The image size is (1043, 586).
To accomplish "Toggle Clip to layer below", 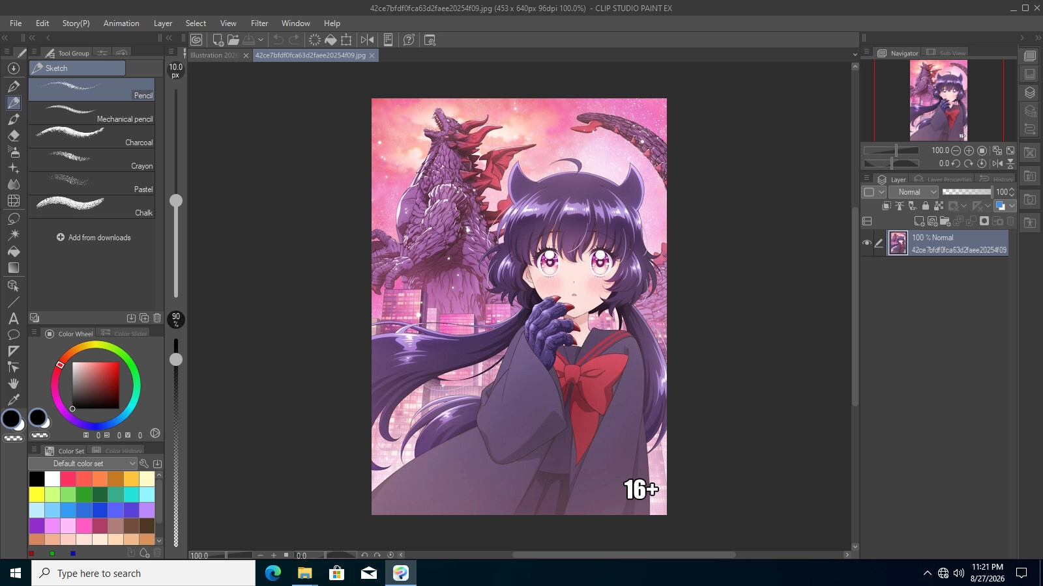I will tap(887, 206).
